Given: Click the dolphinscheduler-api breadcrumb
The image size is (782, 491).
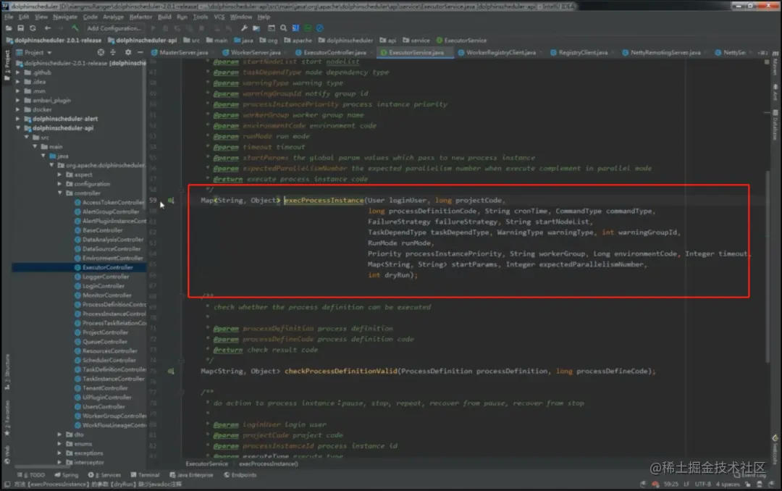Looking at the screenshot, I should pyautogui.click(x=142, y=41).
